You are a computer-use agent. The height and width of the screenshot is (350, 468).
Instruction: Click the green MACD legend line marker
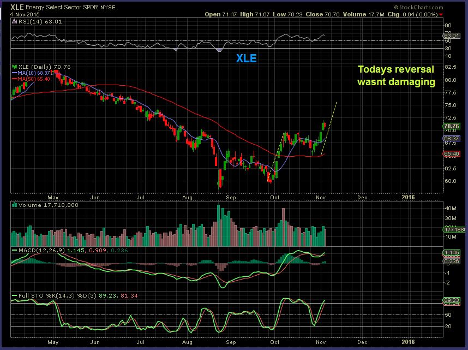click(14, 250)
